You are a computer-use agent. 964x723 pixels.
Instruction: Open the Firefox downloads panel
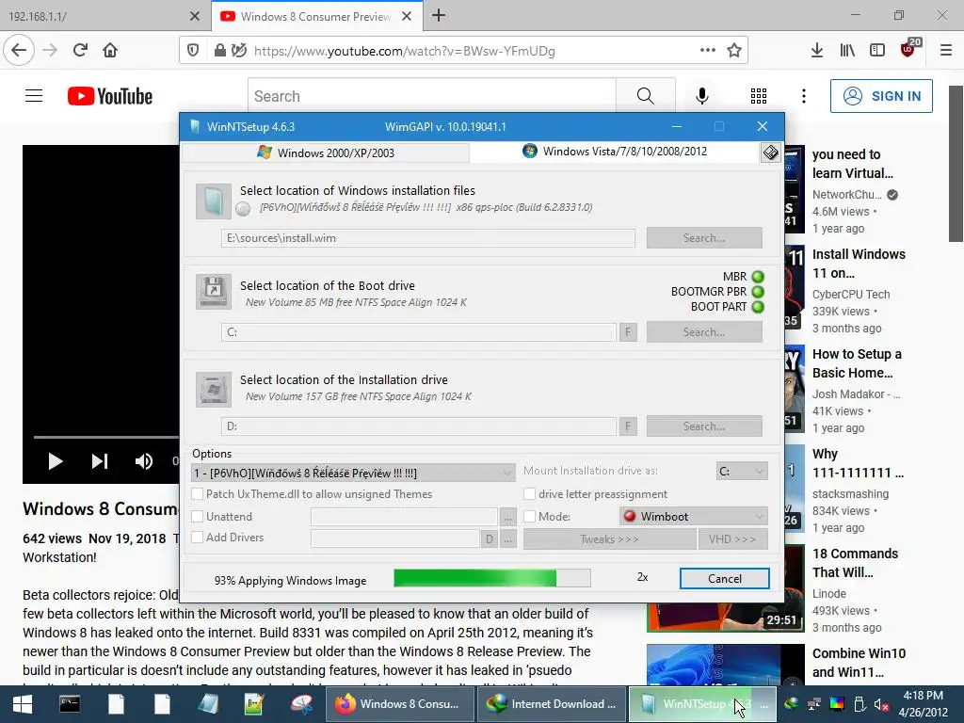click(816, 51)
